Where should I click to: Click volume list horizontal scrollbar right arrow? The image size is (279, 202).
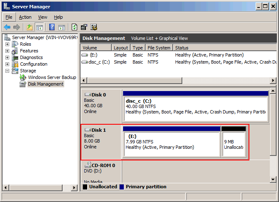[273, 81]
